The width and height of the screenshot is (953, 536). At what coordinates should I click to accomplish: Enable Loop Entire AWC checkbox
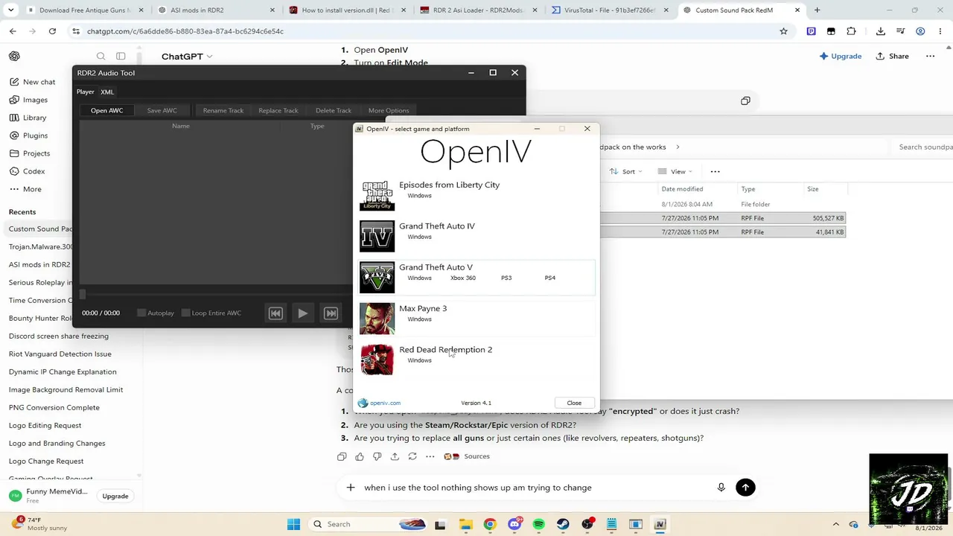pyautogui.click(x=186, y=313)
